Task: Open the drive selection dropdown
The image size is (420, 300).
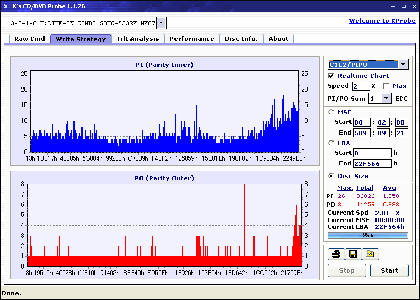Action: point(162,23)
